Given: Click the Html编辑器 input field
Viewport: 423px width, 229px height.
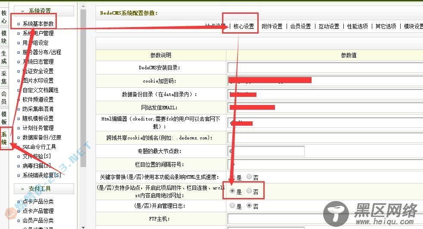Looking at the screenshot, I should [325, 122].
